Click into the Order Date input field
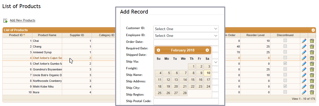 186,42
